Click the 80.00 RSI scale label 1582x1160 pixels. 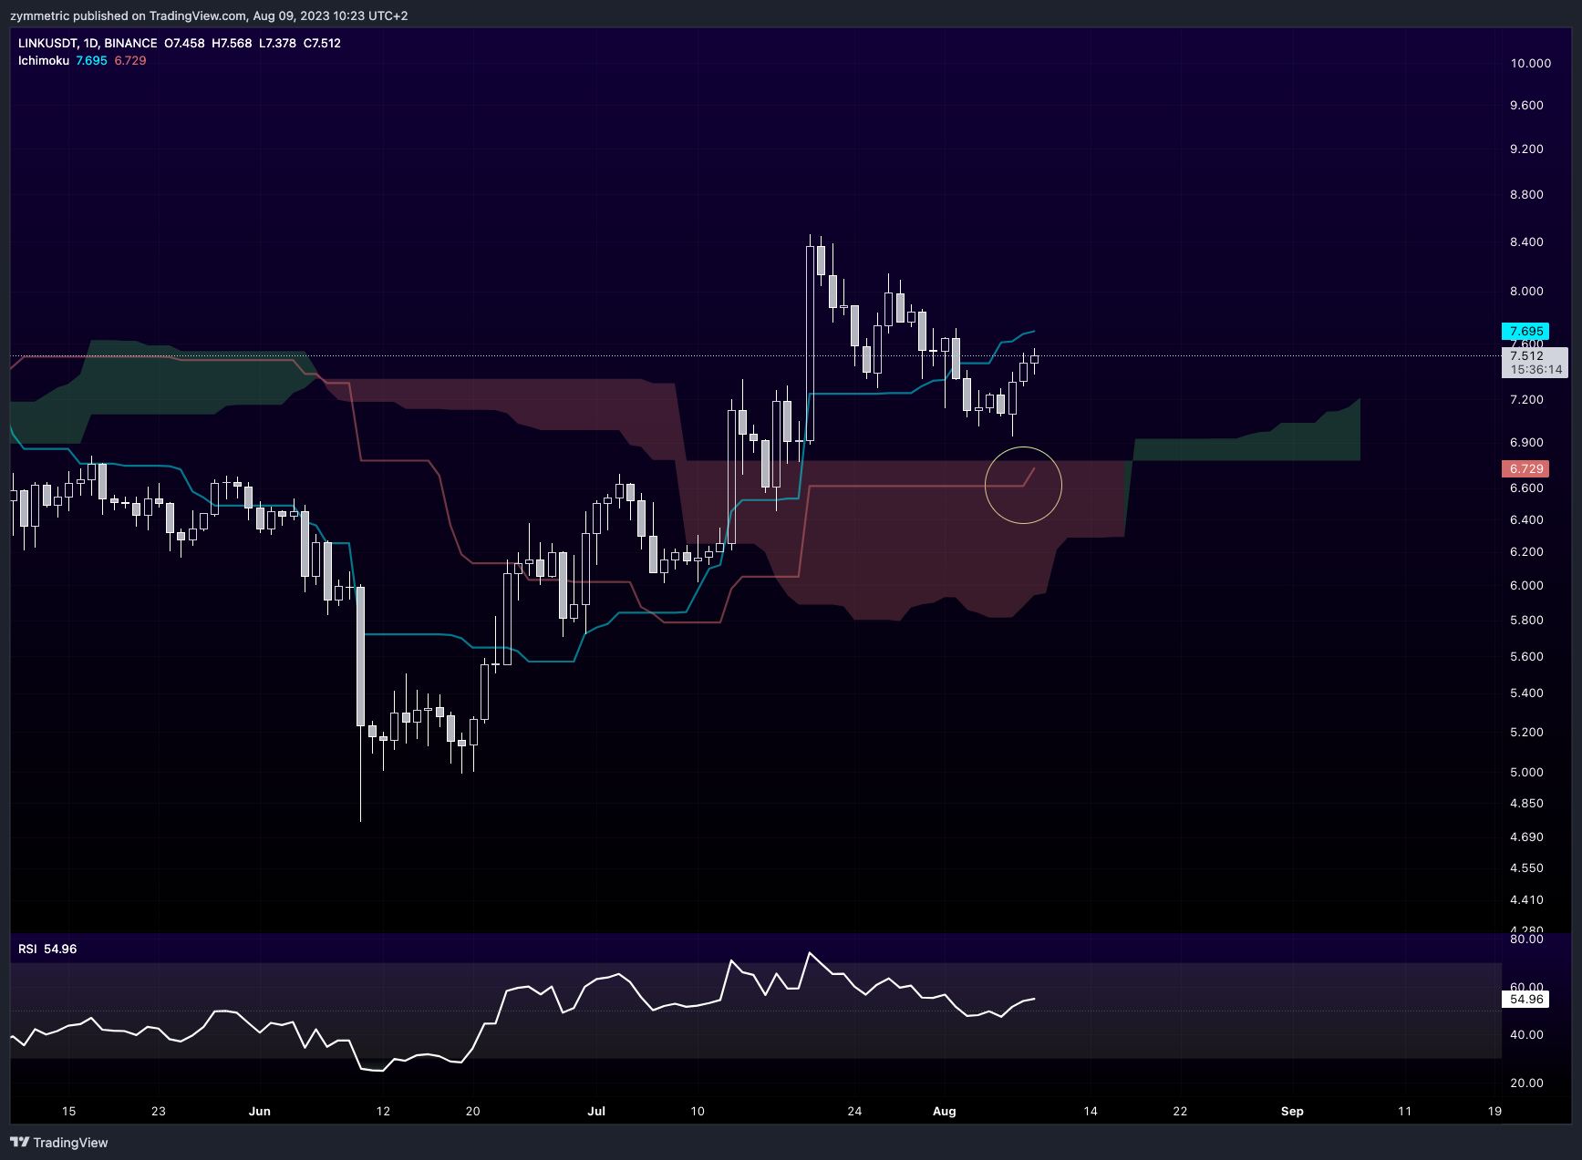coord(1526,939)
